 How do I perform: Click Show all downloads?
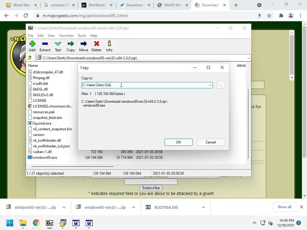coord(284,207)
